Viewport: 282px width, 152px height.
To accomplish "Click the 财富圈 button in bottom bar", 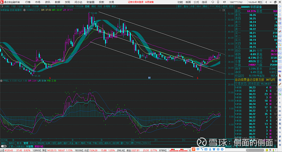I will click(x=30, y=146).
